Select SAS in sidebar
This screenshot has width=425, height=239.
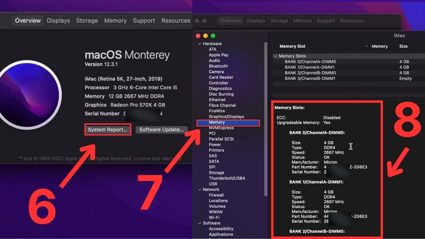pos(212,156)
